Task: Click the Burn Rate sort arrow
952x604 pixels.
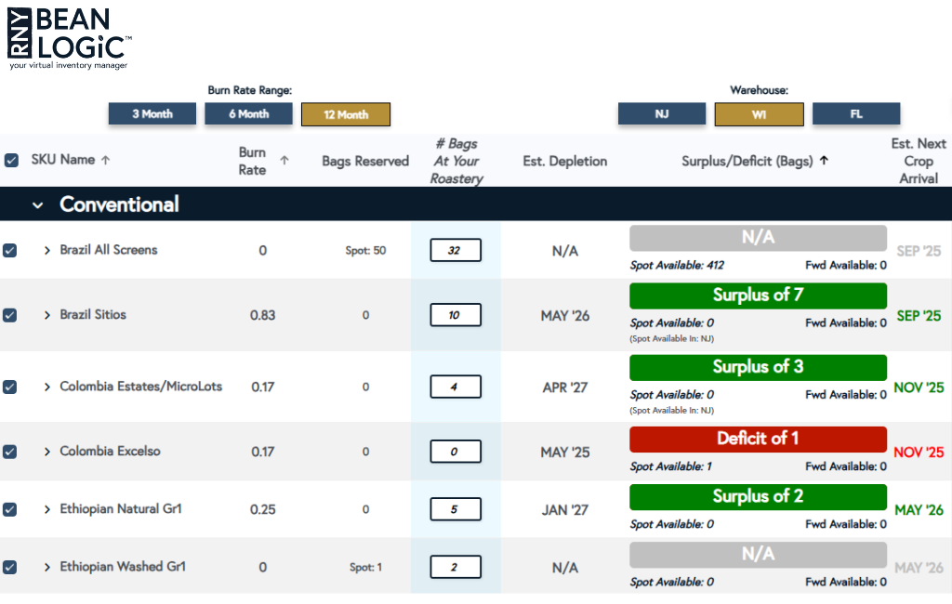Action: click(x=286, y=160)
